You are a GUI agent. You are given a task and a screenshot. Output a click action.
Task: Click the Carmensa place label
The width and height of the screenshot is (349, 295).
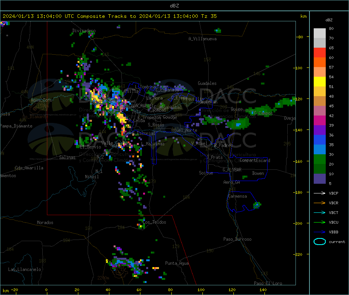[237, 196]
